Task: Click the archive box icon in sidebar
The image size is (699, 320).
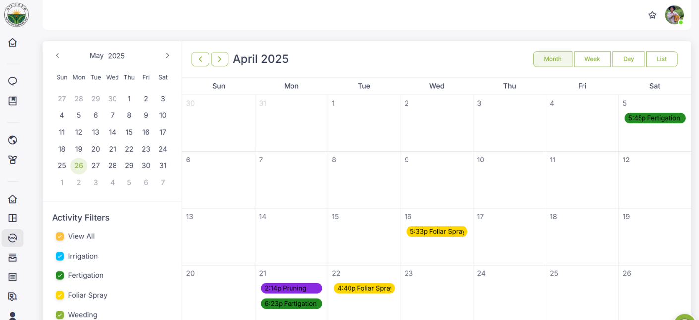Action: 13,258
